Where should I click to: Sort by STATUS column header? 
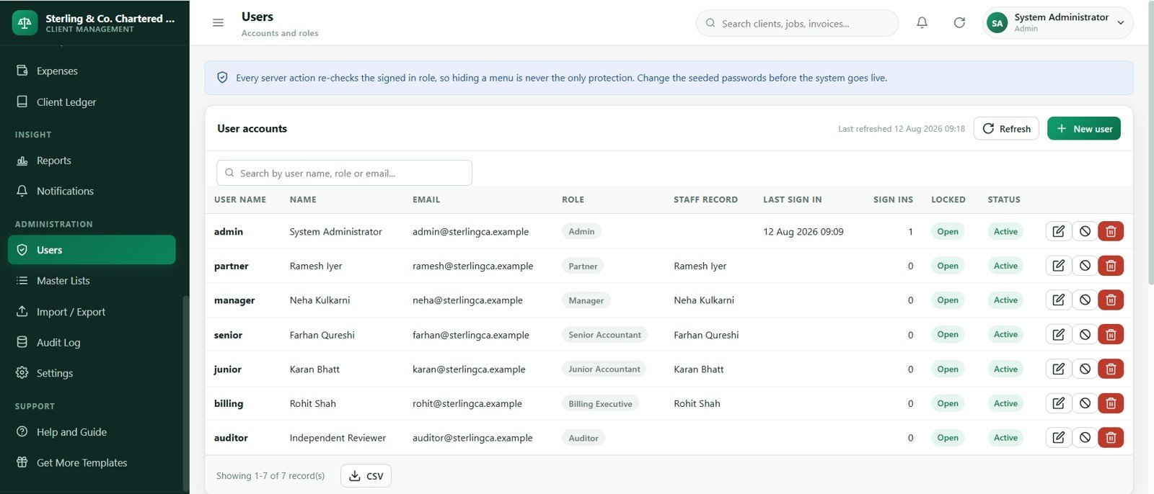[1004, 199]
